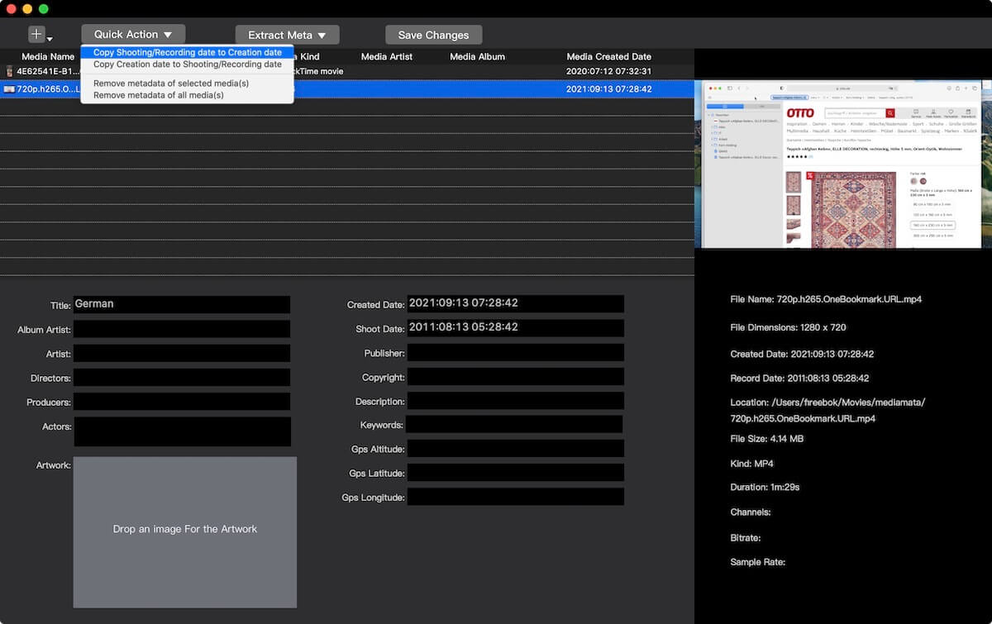The width and height of the screenshot is (992, 624).
Task: Click the Description input field
Action: pos(516,401)
